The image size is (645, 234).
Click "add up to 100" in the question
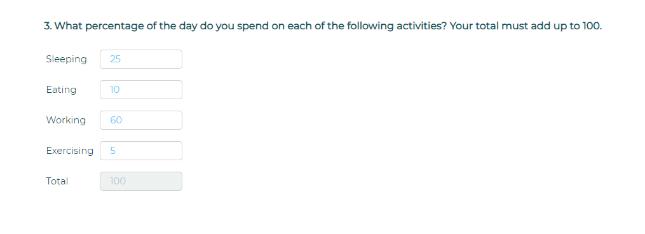pos(566,26)
